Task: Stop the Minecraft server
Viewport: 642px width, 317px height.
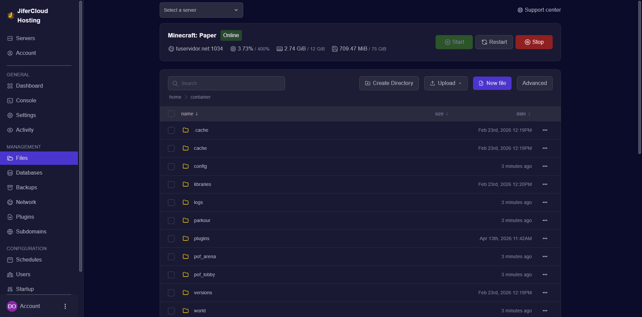Action: [534, 42]
